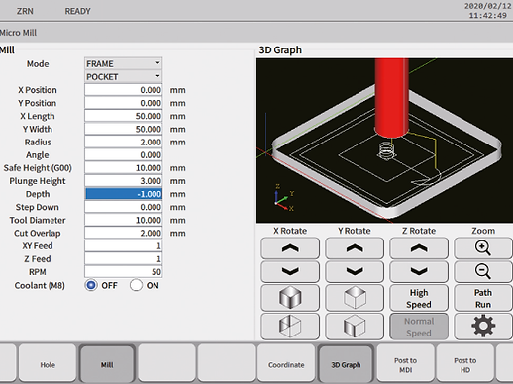
Task: Select Coolant OFF radio button
Action: tap(91, 285)
